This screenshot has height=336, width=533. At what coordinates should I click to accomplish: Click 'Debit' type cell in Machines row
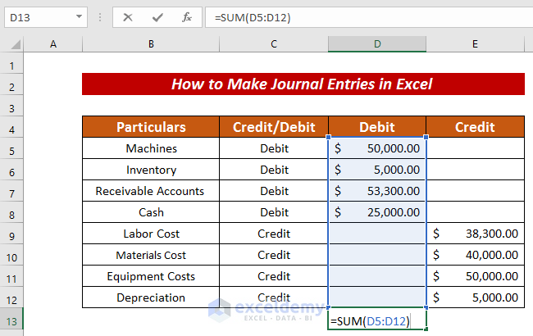274,148
